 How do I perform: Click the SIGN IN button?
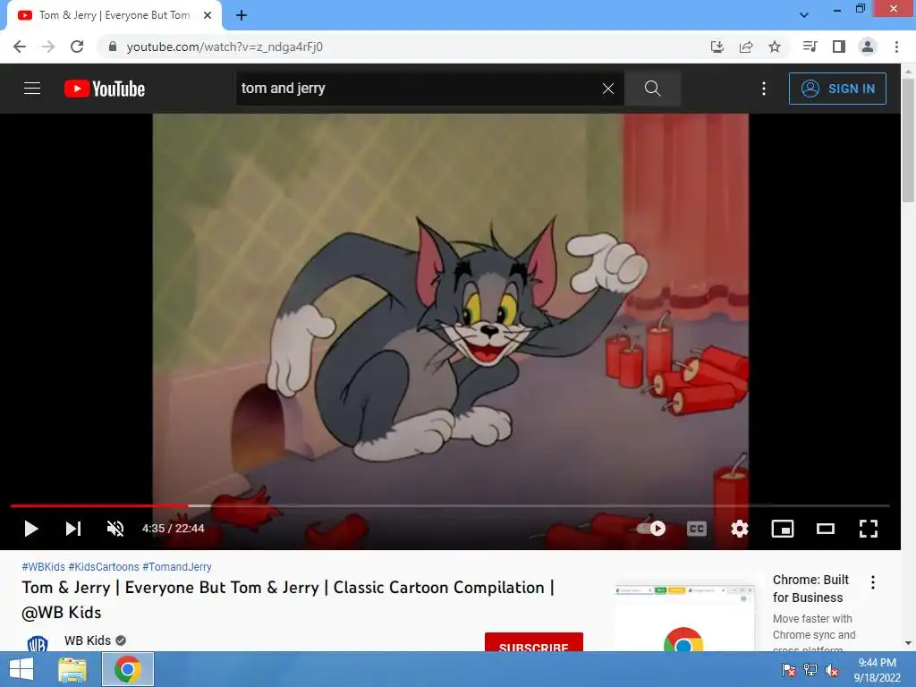click(x=837, y=89)
